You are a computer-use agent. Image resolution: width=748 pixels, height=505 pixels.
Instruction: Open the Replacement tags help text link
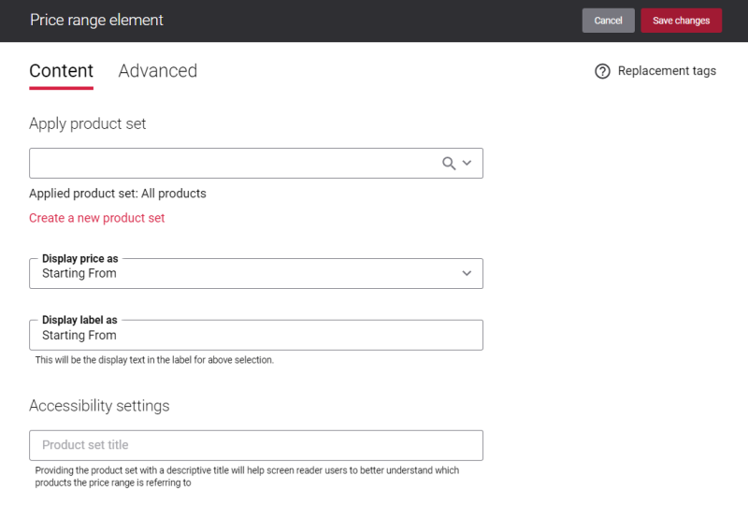[667, 71]
